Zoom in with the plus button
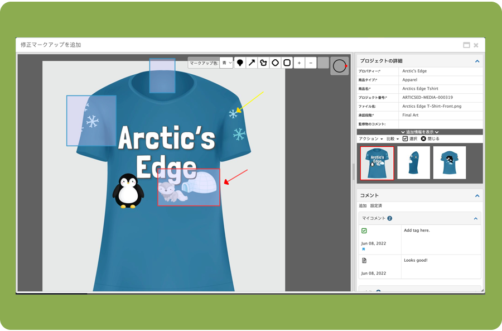Viewport: 502px width, 331px height. 300,63
